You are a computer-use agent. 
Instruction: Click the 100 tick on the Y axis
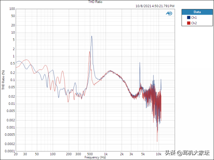coord(12,9)
